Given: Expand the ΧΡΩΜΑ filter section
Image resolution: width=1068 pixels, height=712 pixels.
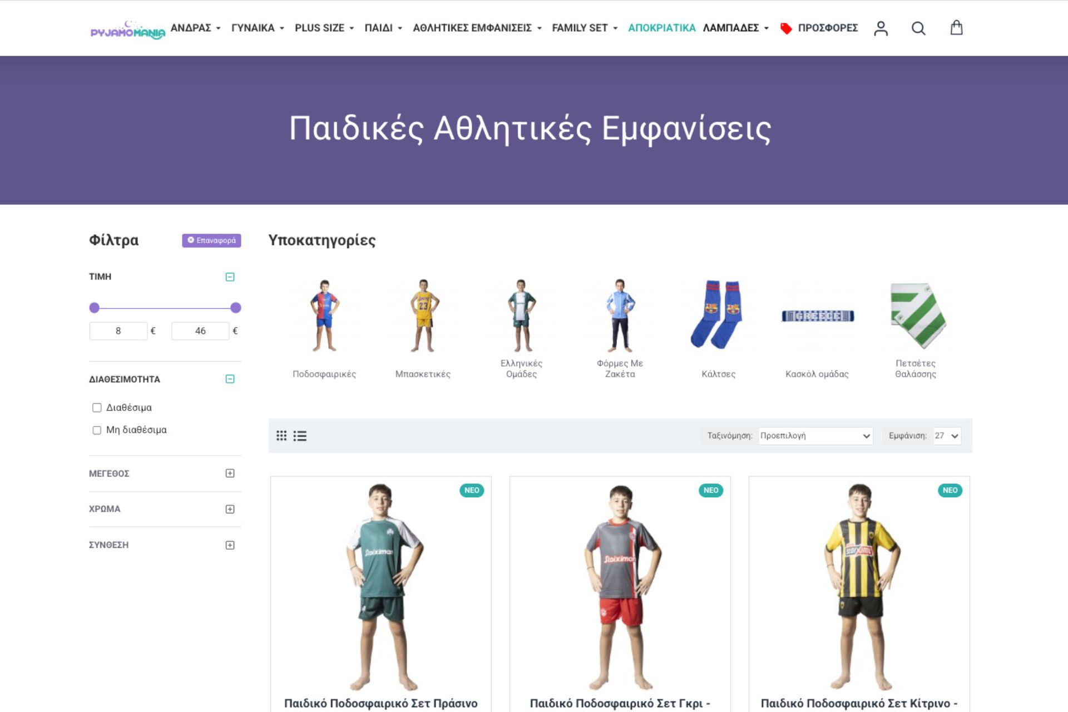Looking at the screenshot, I should pos(230,509).
